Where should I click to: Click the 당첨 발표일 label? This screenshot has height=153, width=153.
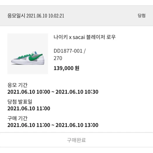pyautogui.click(x=20, y=102)
